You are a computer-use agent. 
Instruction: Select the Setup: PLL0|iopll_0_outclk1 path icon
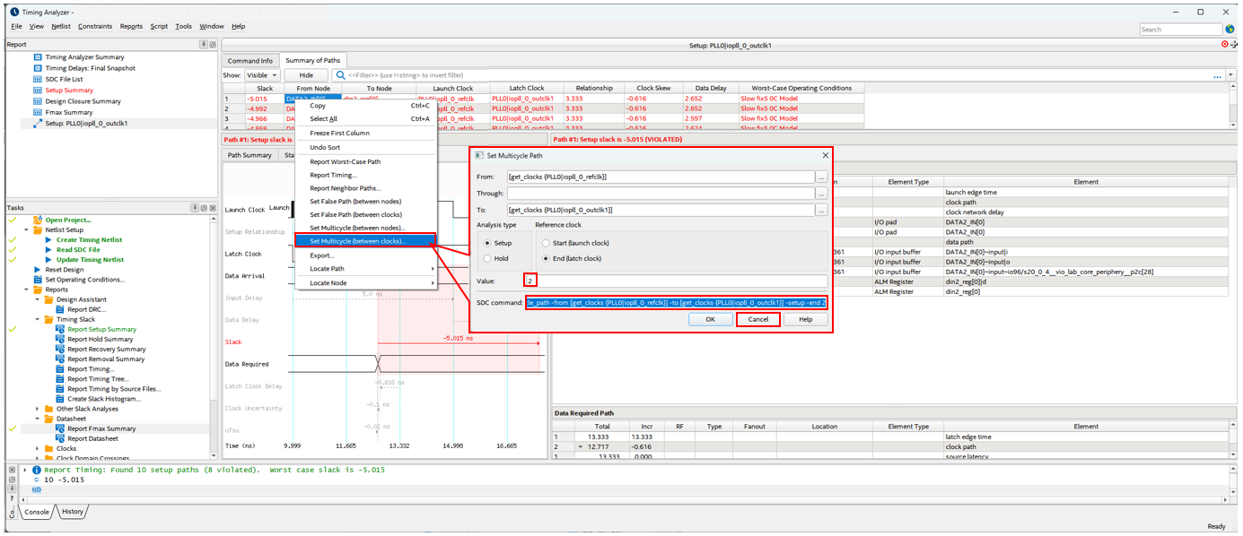(x=38, y=124)
